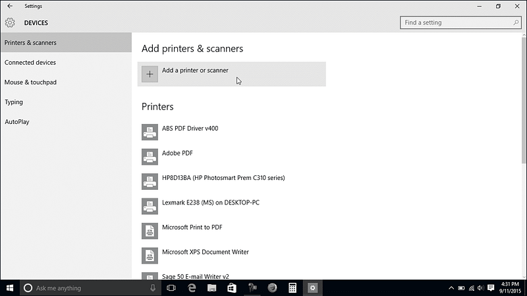This screenshot has height=296, width=527.
Task: Click HP8D13BA HP Photosmart Prem C310 series
Action: pos(223,178)
